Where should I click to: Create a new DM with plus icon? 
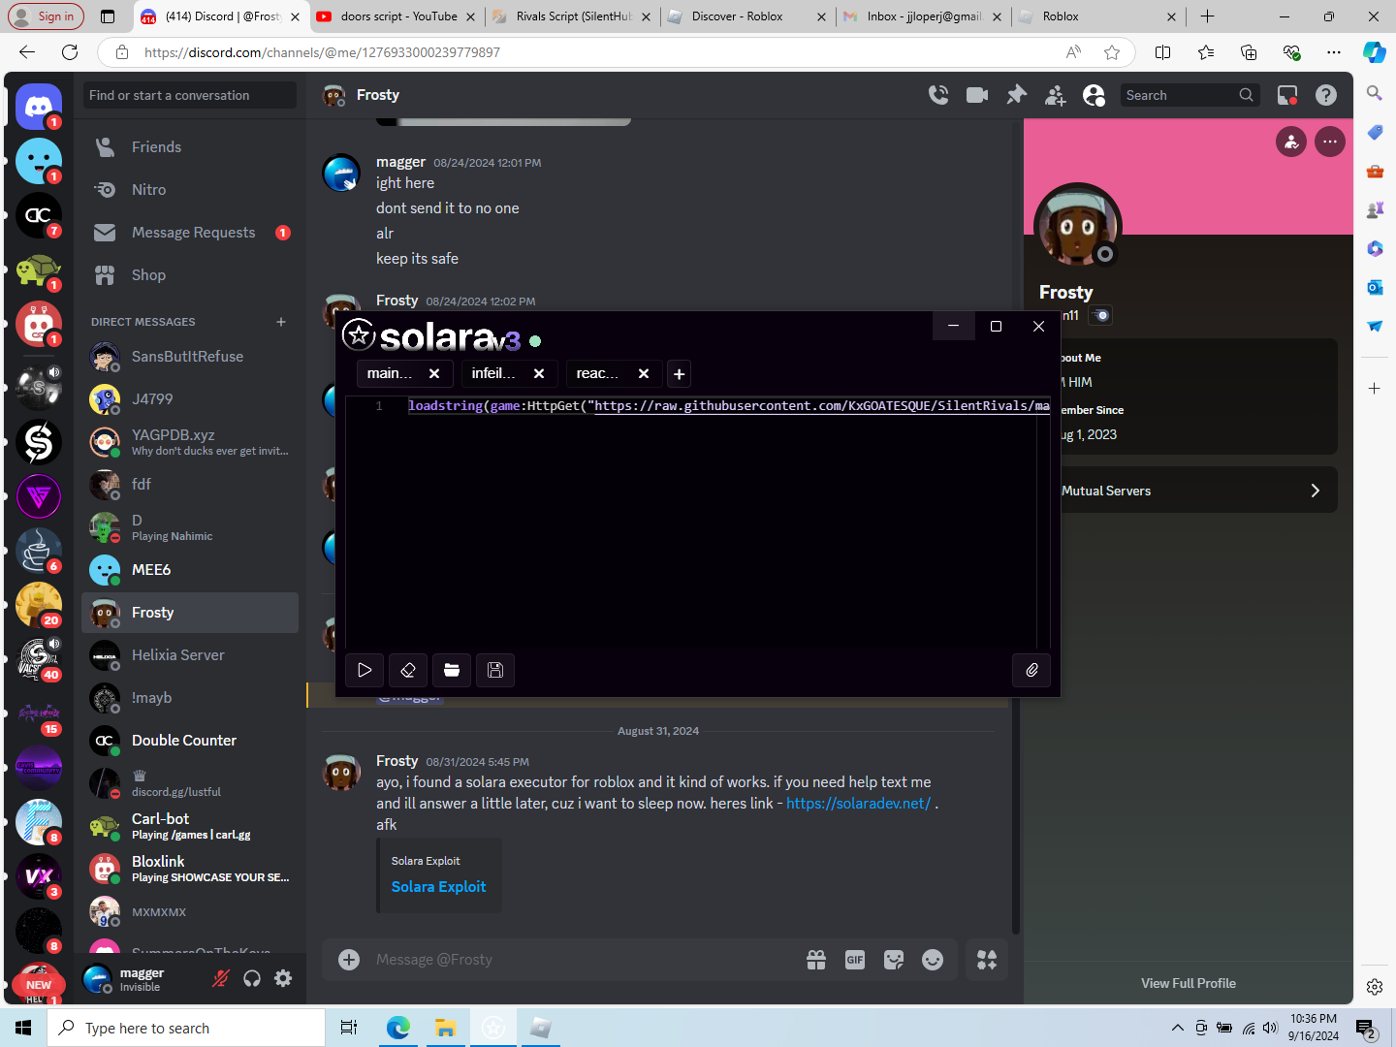coord(281,322)
